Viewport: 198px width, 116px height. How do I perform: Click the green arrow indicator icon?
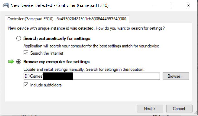[x=11, y=62]
